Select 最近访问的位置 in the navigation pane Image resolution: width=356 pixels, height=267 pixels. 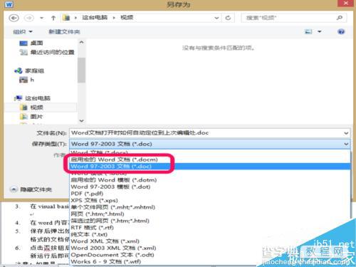click(x=52, y=52)
